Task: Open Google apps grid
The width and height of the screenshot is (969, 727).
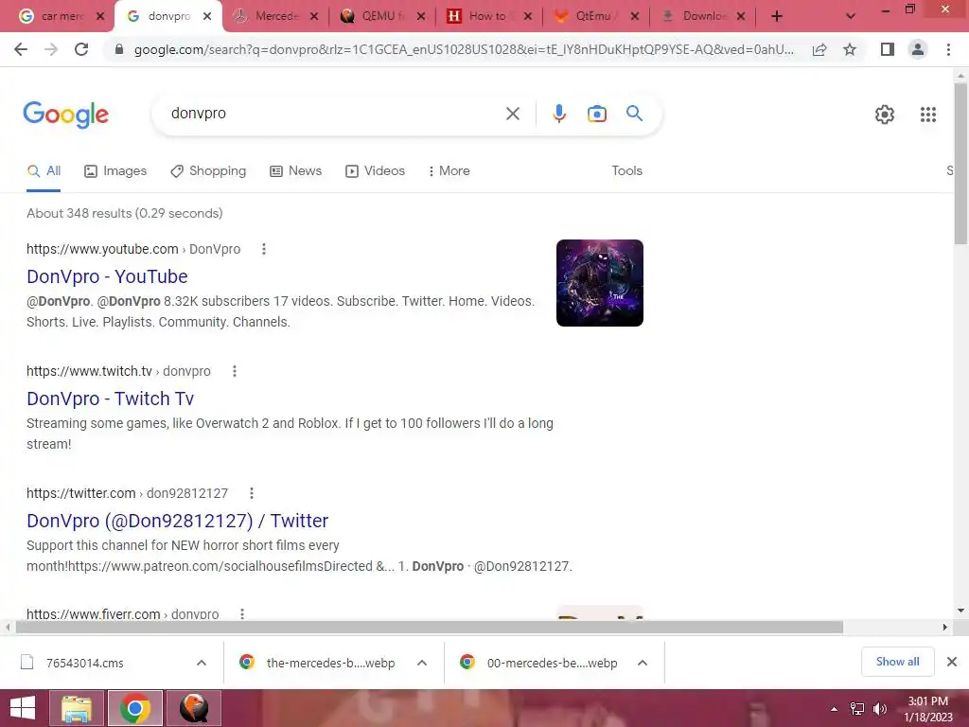Action: click(x=927, y=115)
